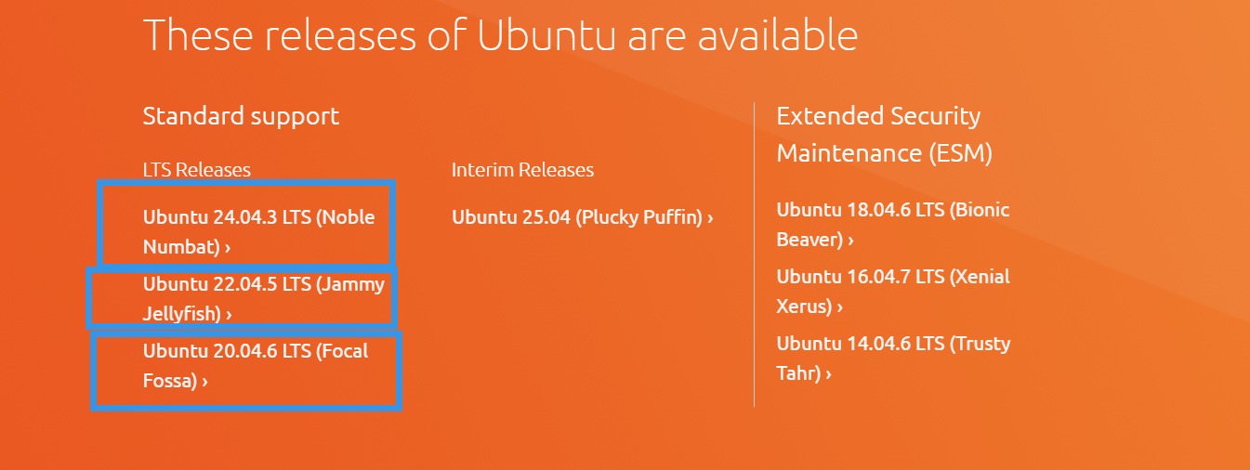Click the chevron after Tahr
Screen dimensions: 1250x470
[828, 374]
